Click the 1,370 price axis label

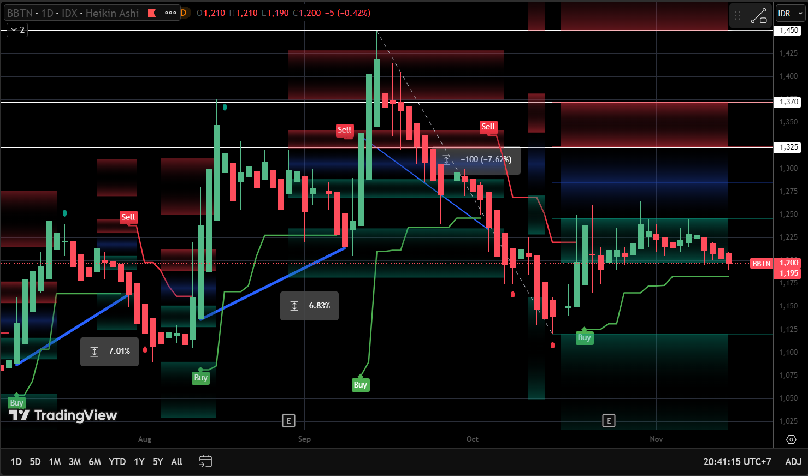tap(789, 102)
